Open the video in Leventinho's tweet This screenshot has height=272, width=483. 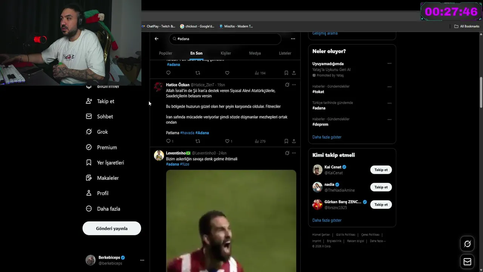[231, 221]
